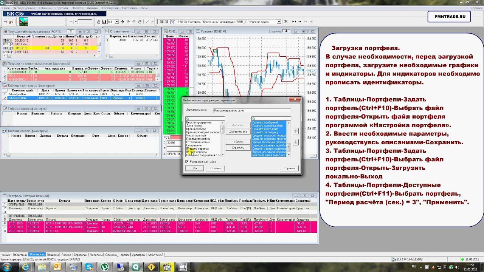Viewport: 484px width, 272px height.
Task: Click the zoom in icon
Action: (128, 22)
